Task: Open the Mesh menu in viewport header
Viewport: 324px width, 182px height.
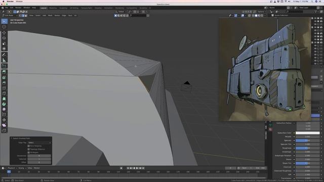Action: (x=50, y=16)
